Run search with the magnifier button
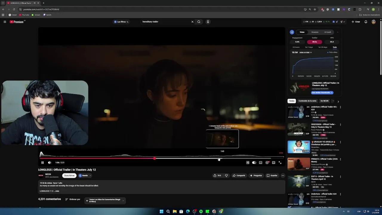382x215 pixels. click(x=199, y=22)
